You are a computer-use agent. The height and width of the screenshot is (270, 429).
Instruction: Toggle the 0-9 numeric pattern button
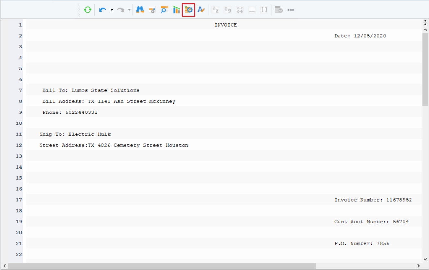(228, 10)
